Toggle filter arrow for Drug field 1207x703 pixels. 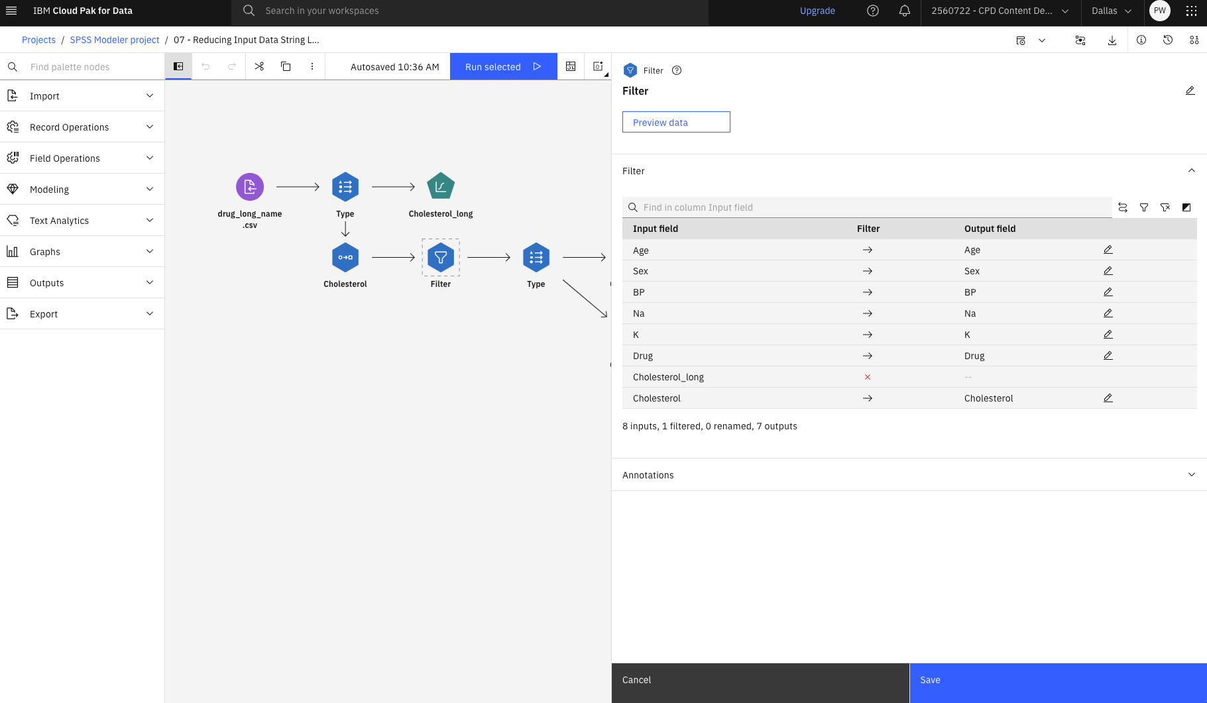pos(867,356)
